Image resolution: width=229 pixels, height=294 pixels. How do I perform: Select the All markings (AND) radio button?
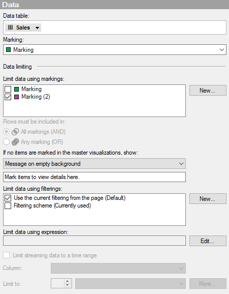pos(7,132)
